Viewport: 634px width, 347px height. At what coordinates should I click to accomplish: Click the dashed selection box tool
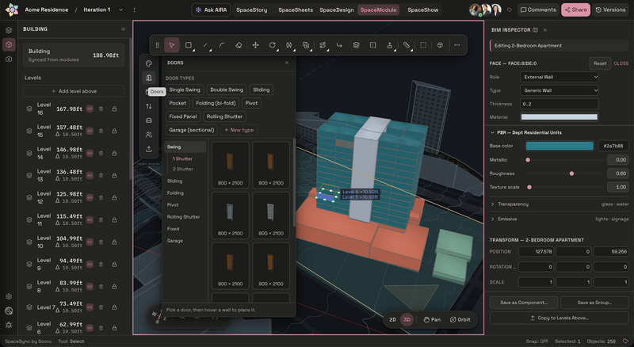click(x=423, y=45)
